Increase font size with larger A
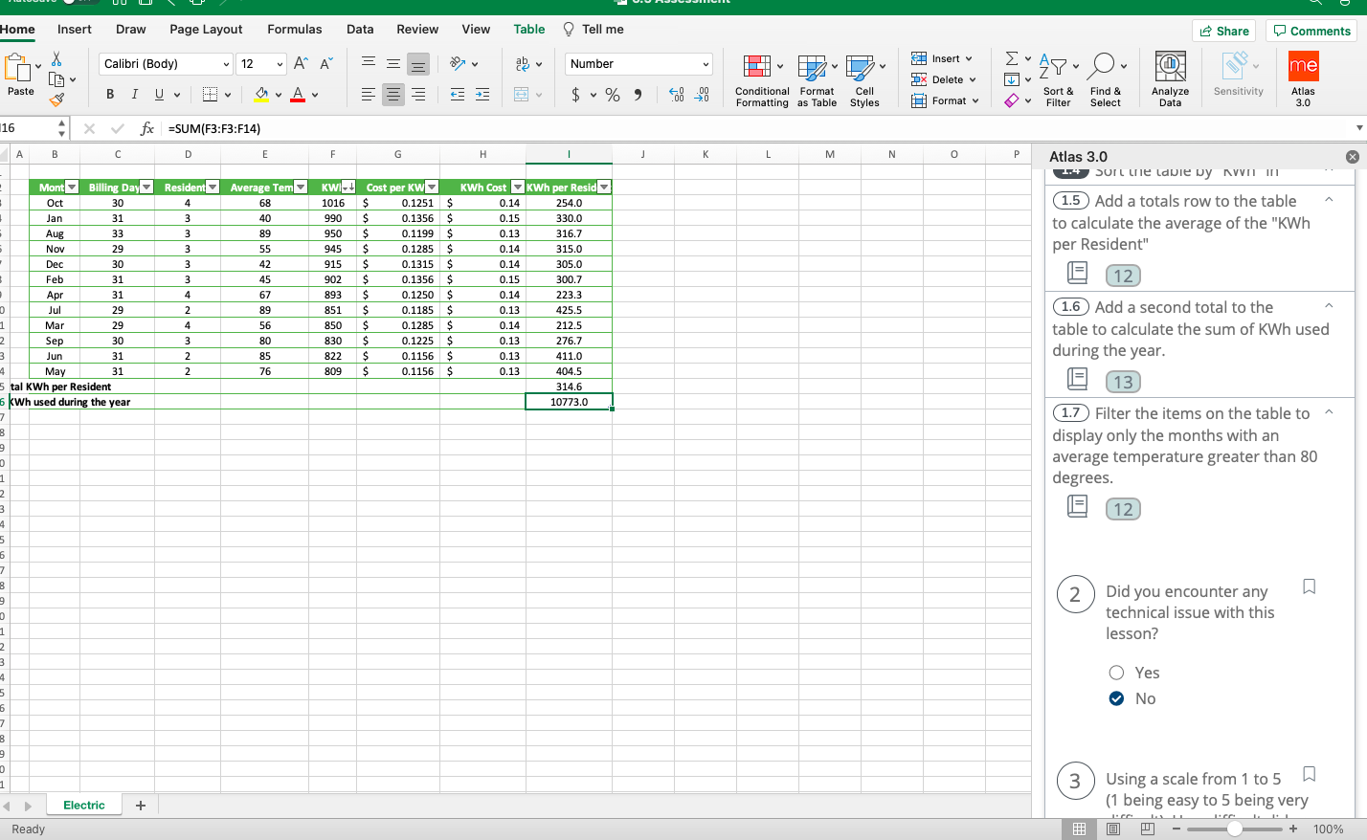Image resolution: width=1367 pixels, height=840 pixels. [x=301, y=63]
